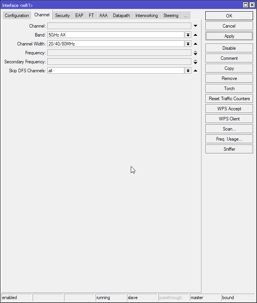Show more tabs via ellipsis tab
Screen dimensions: 257x303
pyautogui.click(x=186, y=16)
